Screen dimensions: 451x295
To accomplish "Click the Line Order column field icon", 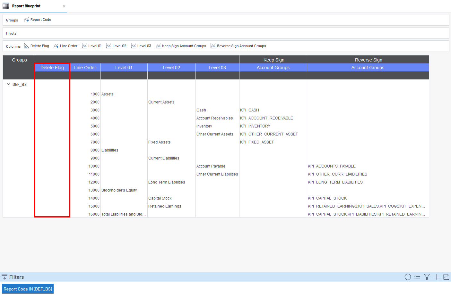I will [x=56, y=46].
